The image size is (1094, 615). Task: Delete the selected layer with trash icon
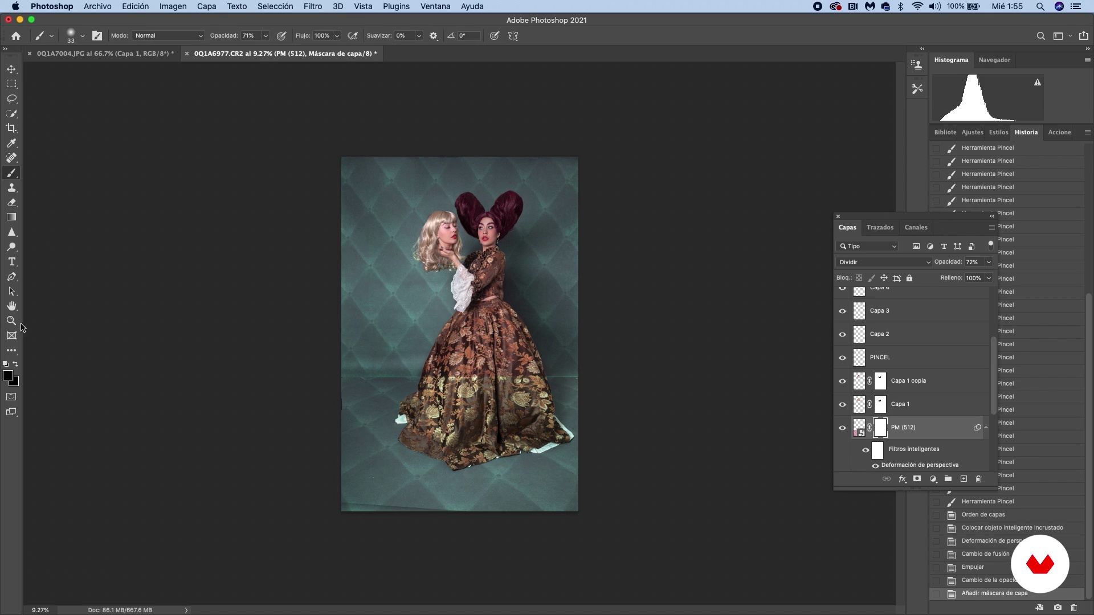pos(979,479)
